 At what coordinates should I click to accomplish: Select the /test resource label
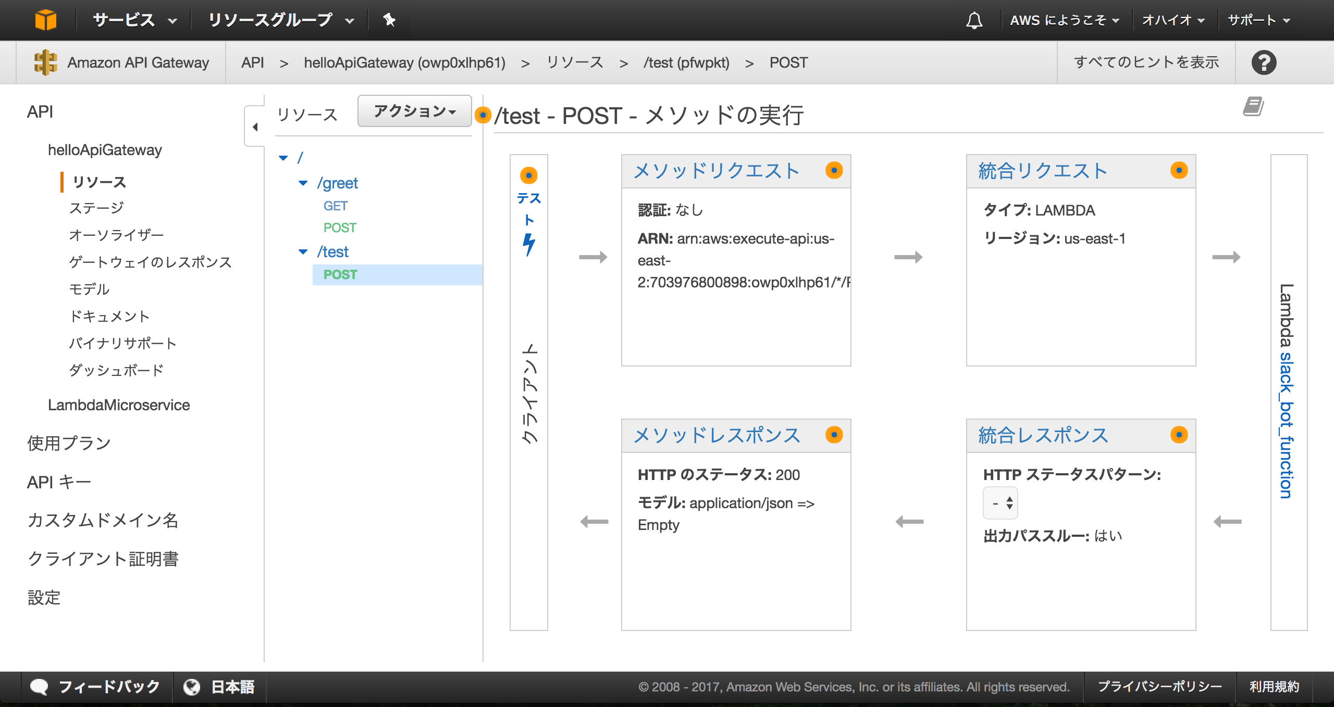pyautogui.click(x=332, y=252)
